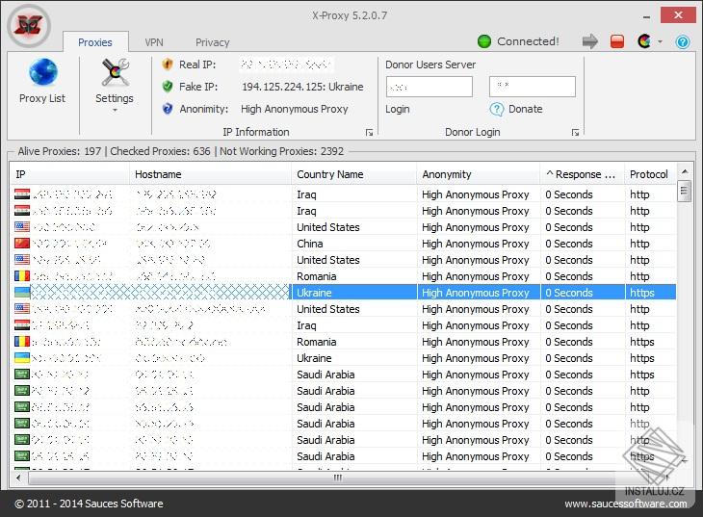703x517 pixels.
Task: Sort by the Hostname column header
Action: (x=211, y=174)
